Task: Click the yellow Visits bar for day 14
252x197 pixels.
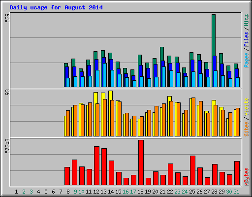Action: point(110,96)
